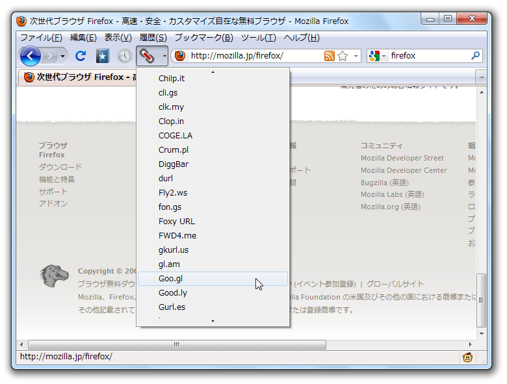This screenshot has width=507, height=384.
Task: Click the magnifier search button
Action: pyautogui.click(x=475, y=56)
